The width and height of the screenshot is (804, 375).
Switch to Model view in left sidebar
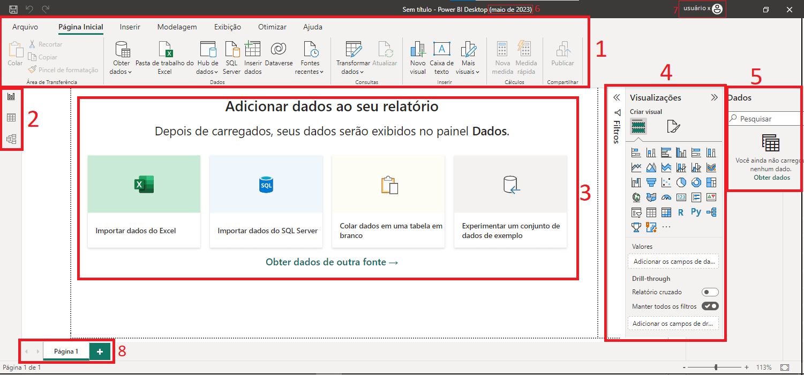[11, 139]
